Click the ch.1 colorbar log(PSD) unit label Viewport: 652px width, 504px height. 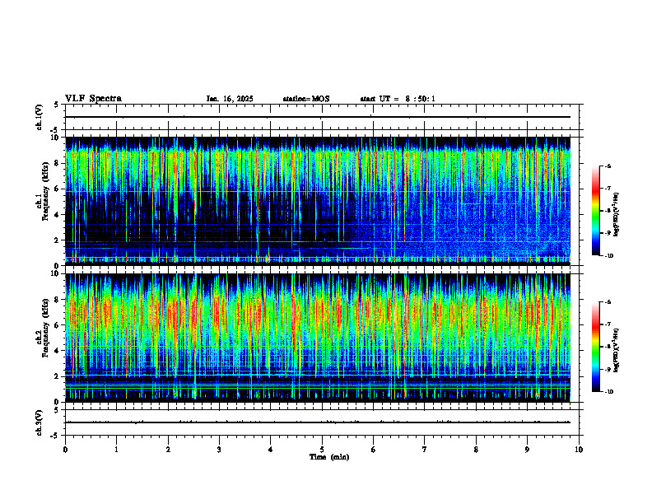pos(617,214)
